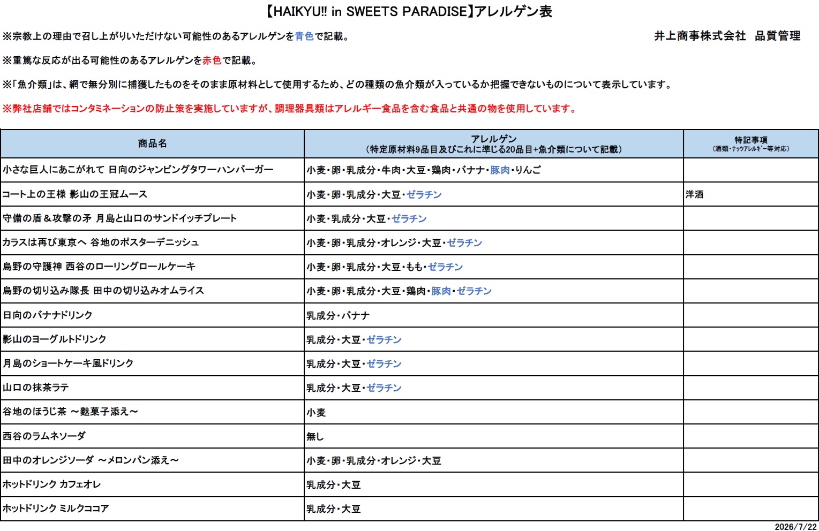The image size is (819, 531).
Task: Click the note line starting ※宗教上の理由
Action: 176,36
